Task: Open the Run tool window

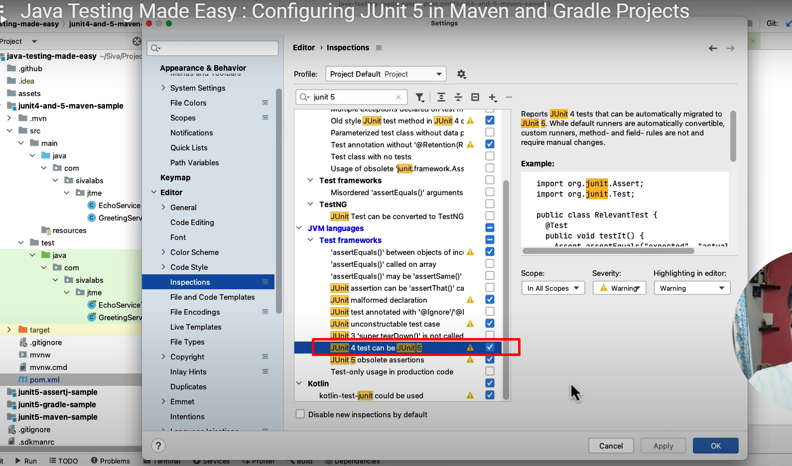Action: click(x=26, y=461)
